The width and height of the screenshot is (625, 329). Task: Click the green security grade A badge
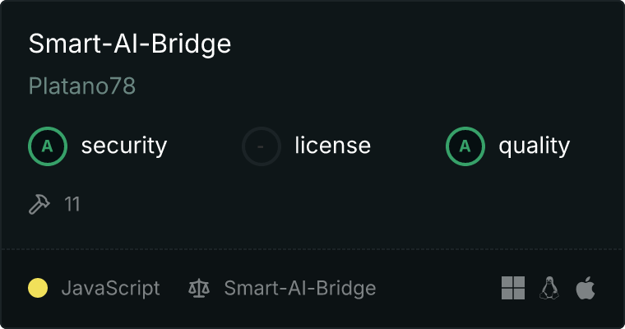[x=48, y=146]
